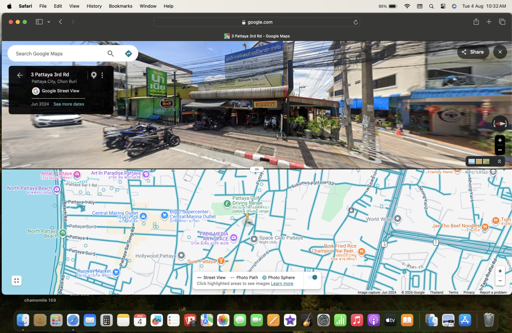Go back using the arrow beside 3 Pattaya 3rd Rd
512x333 pixels.
click(20, 75)
